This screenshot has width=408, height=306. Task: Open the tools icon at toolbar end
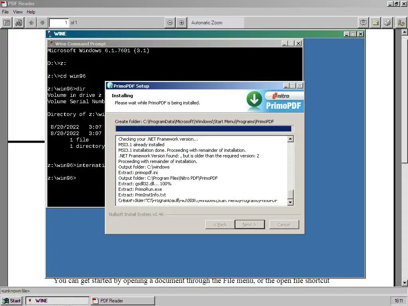(x=401, y=23)
